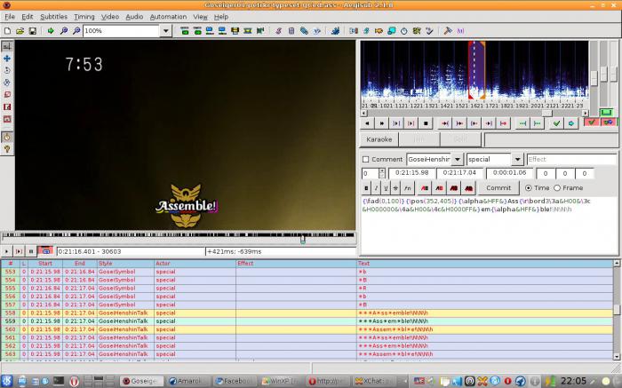Toggle auto-scroll audio button
622x388 pixels.
coord(608,123)
